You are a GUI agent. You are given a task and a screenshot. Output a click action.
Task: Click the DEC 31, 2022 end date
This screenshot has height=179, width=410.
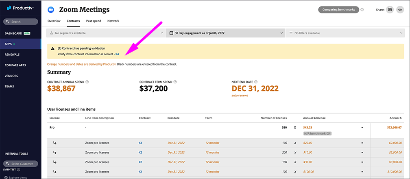pos(255,88)
